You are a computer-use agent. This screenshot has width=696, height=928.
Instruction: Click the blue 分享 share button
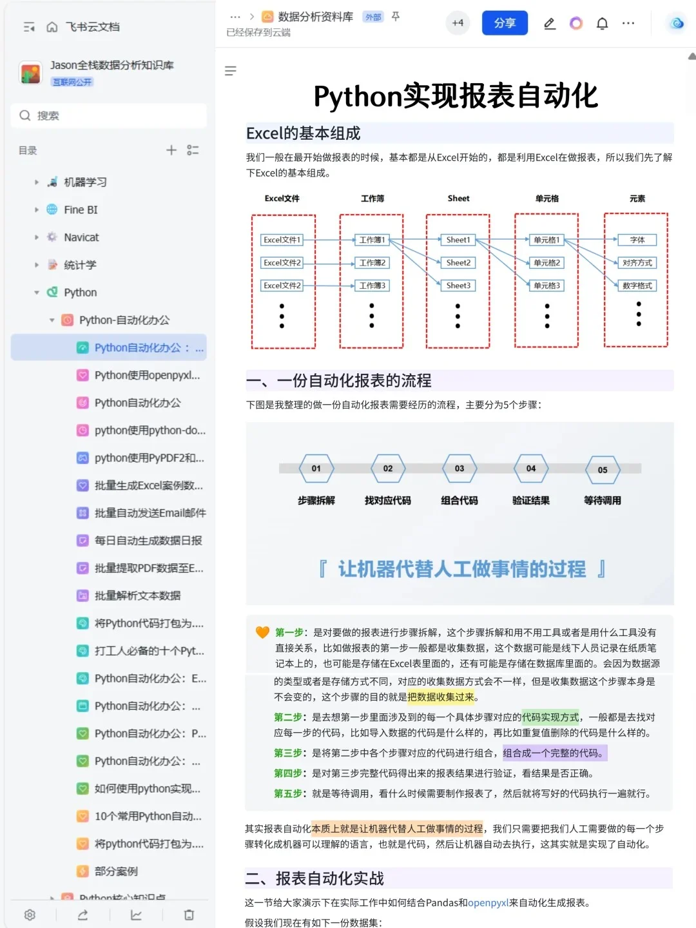click(505, 23)
